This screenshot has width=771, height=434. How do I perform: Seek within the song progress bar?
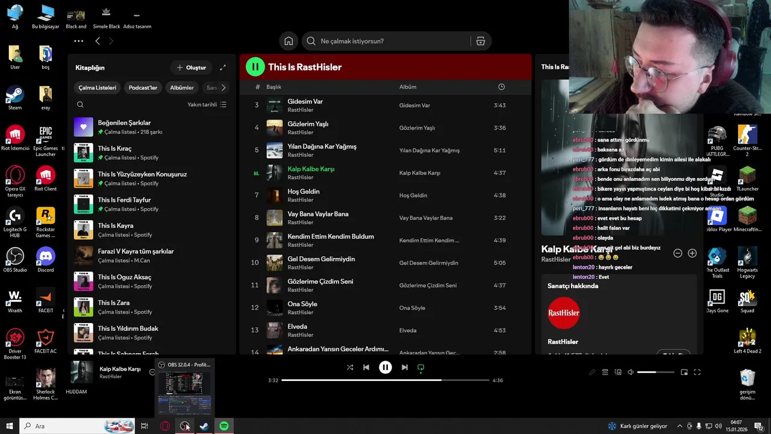coord(385,380)
